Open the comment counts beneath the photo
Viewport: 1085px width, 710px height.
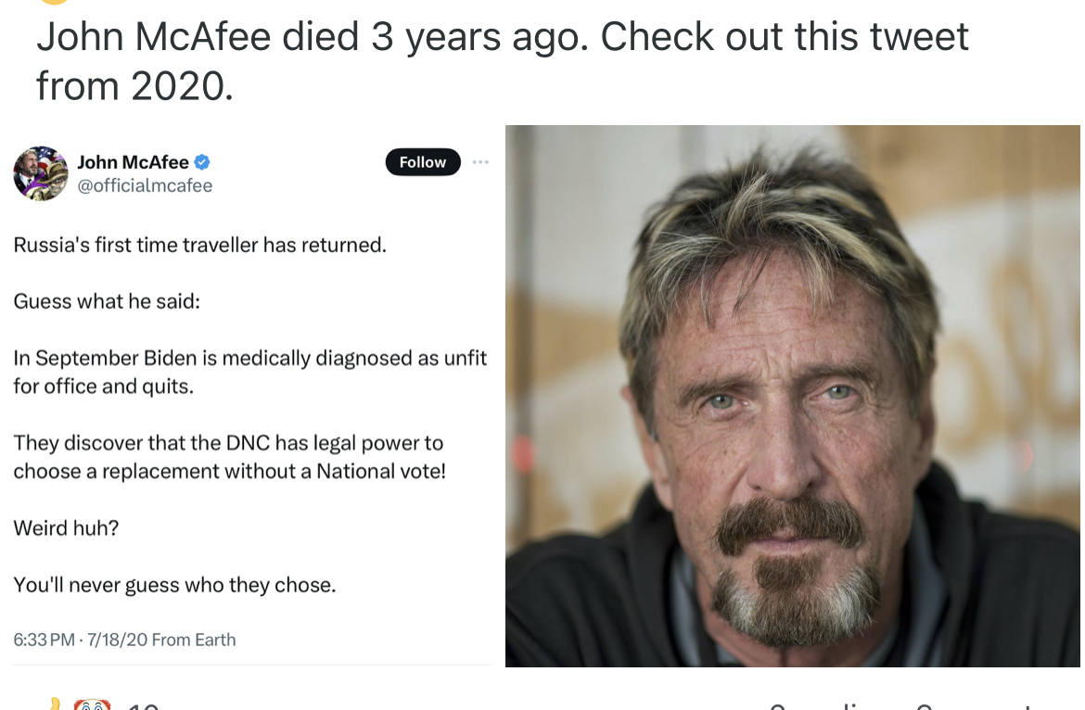[909, 707]
